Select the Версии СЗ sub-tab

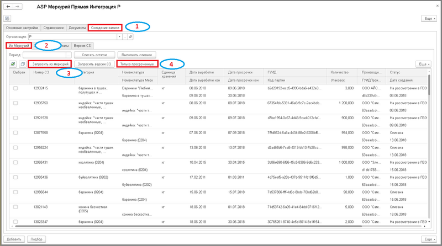(x=82, y=46)
